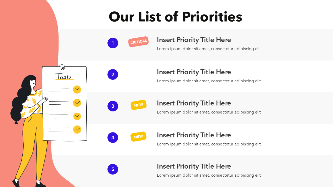Click the fourth yellow checkmark on task list
Viewport: 333px width, 187px height.
(x=77, y=129)
